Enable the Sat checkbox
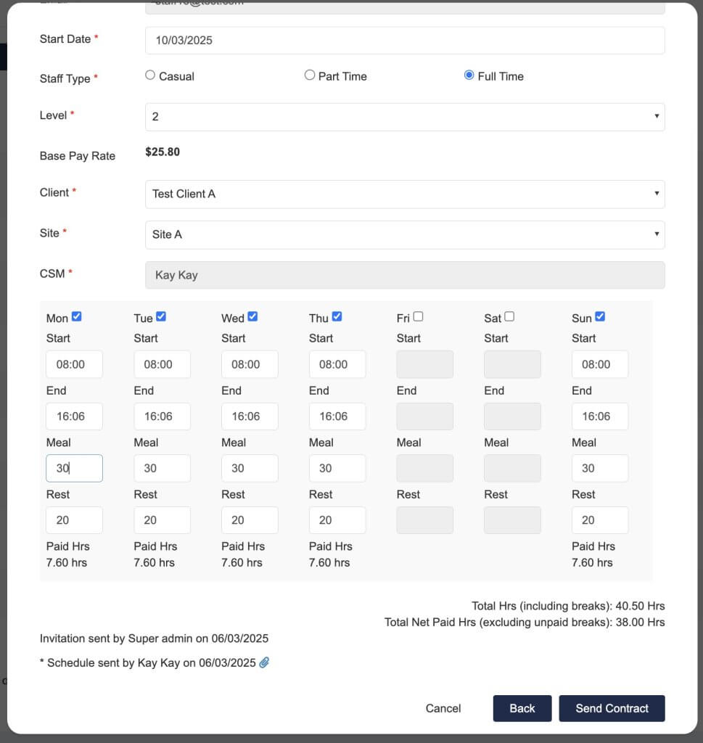703x743 pixels. click(x=509, y=316)
